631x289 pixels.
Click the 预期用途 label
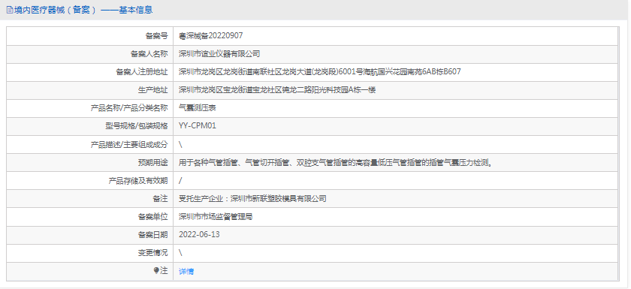click(153, 162)
